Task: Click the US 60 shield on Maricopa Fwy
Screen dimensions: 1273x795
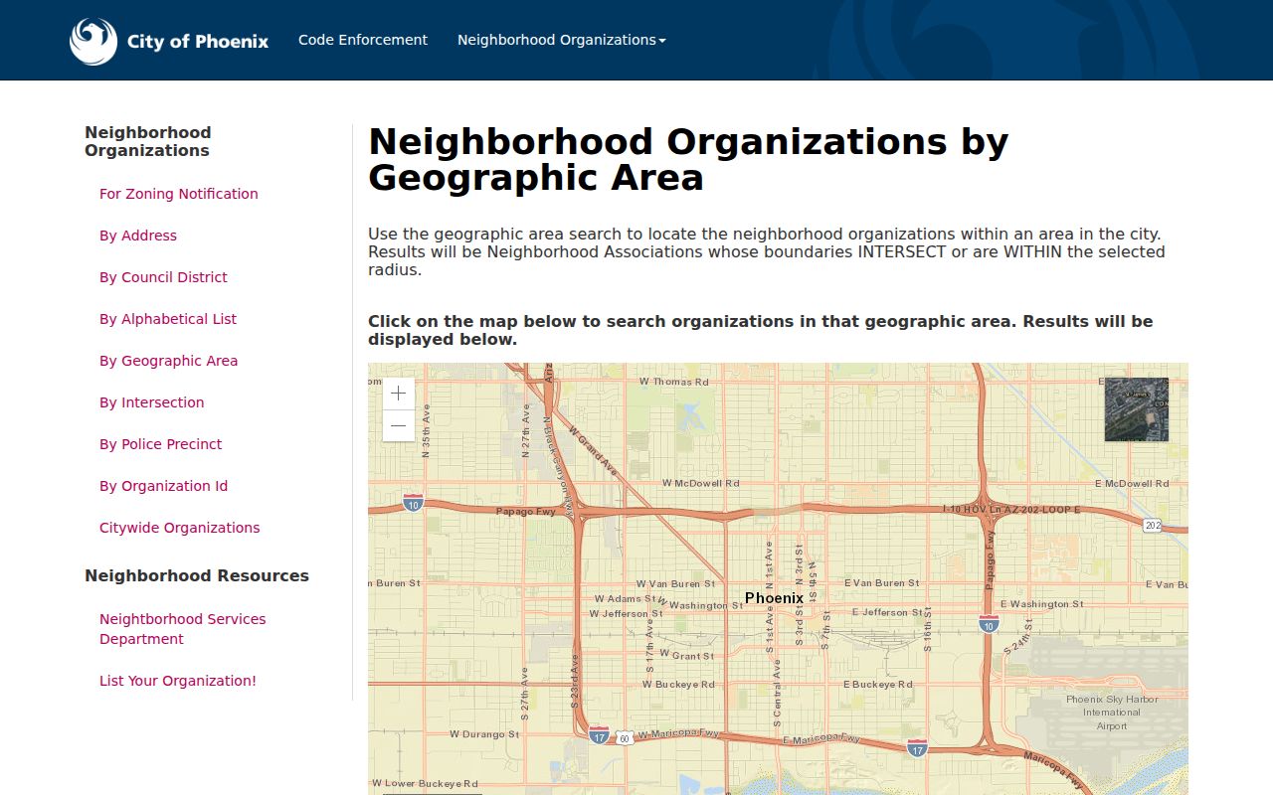Action: click(624, 738)
